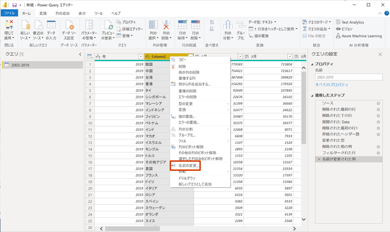The image size is (390, 232).
Task: Click the Group By (グループ化) ribbon icon
Action: [x=241, y=25]
